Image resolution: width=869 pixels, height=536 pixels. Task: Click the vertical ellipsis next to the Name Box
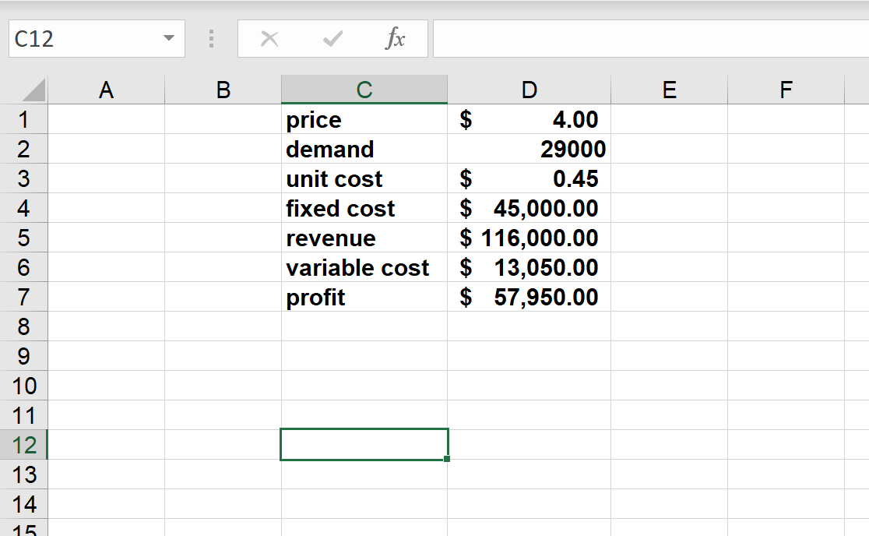point(210,38)
